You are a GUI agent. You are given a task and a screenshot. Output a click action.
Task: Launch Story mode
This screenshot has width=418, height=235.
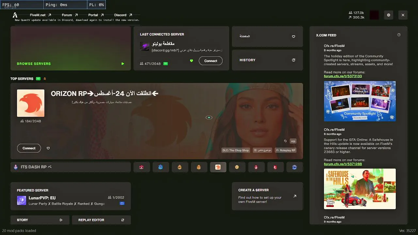(40, 220)
